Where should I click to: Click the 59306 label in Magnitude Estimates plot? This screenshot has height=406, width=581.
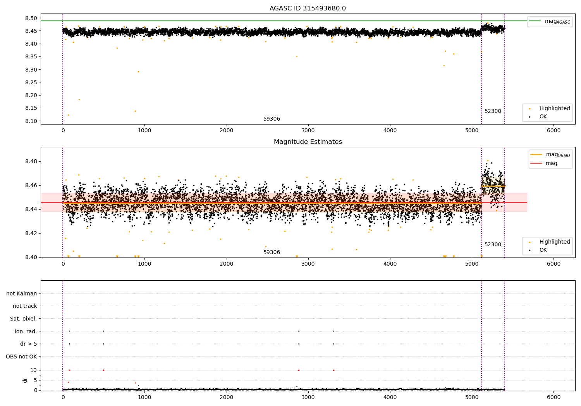click(272, 252)
